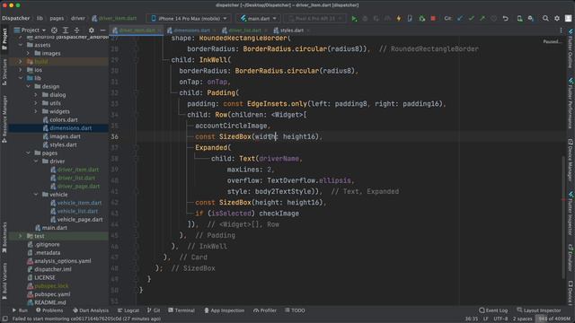Screen dimensions: 575x323
Task: Open Project panel options gear
Action: [92, 30]
